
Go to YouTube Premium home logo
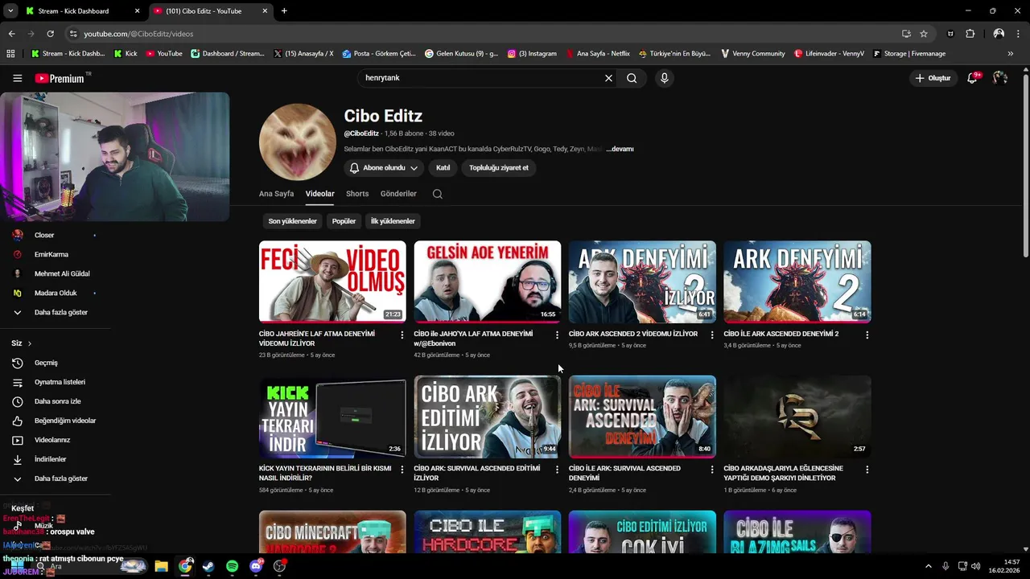(x=62, y=78)
